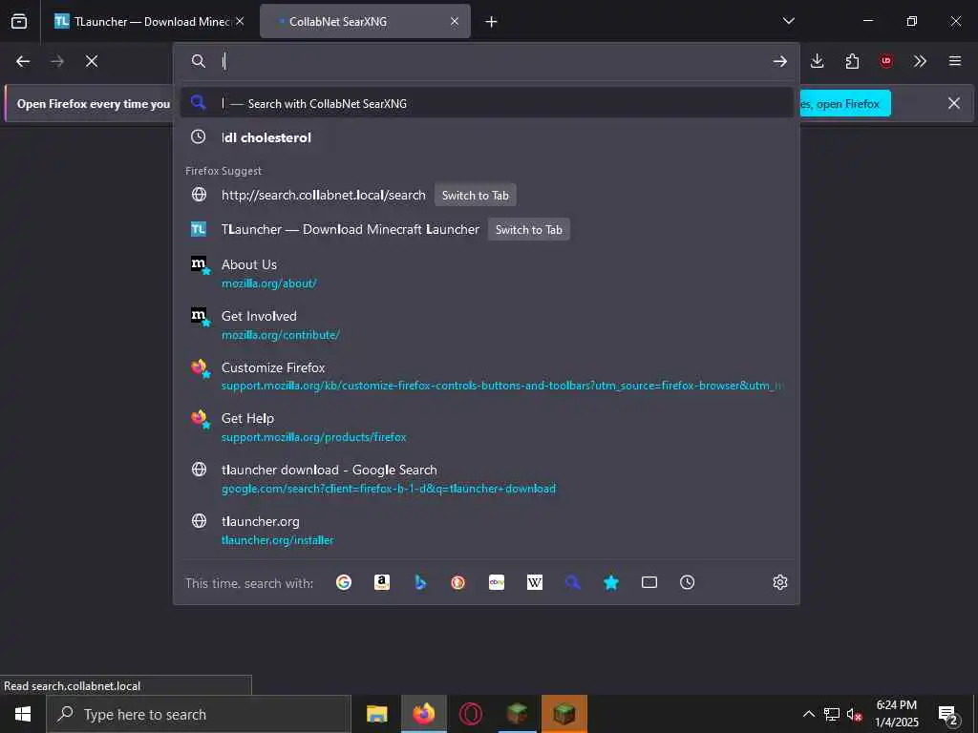This screenshot has height=733, width=978.
Task: Open the Windows Start menu
Action: 23,714
